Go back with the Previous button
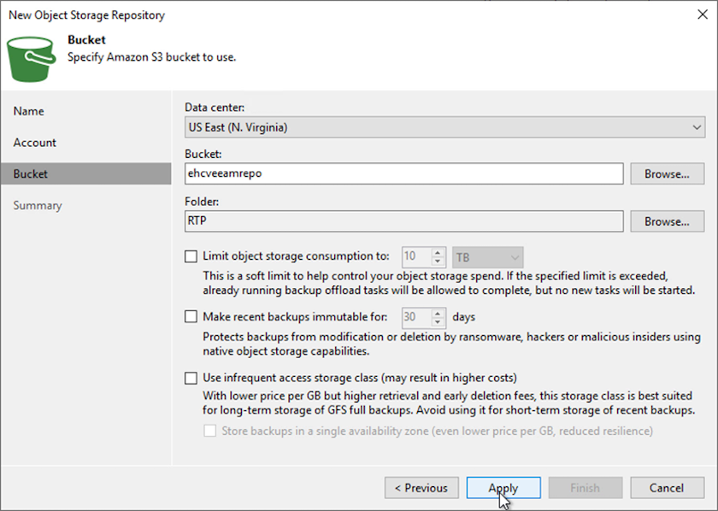This screenshot has width=718, height=511. (421, 488)
